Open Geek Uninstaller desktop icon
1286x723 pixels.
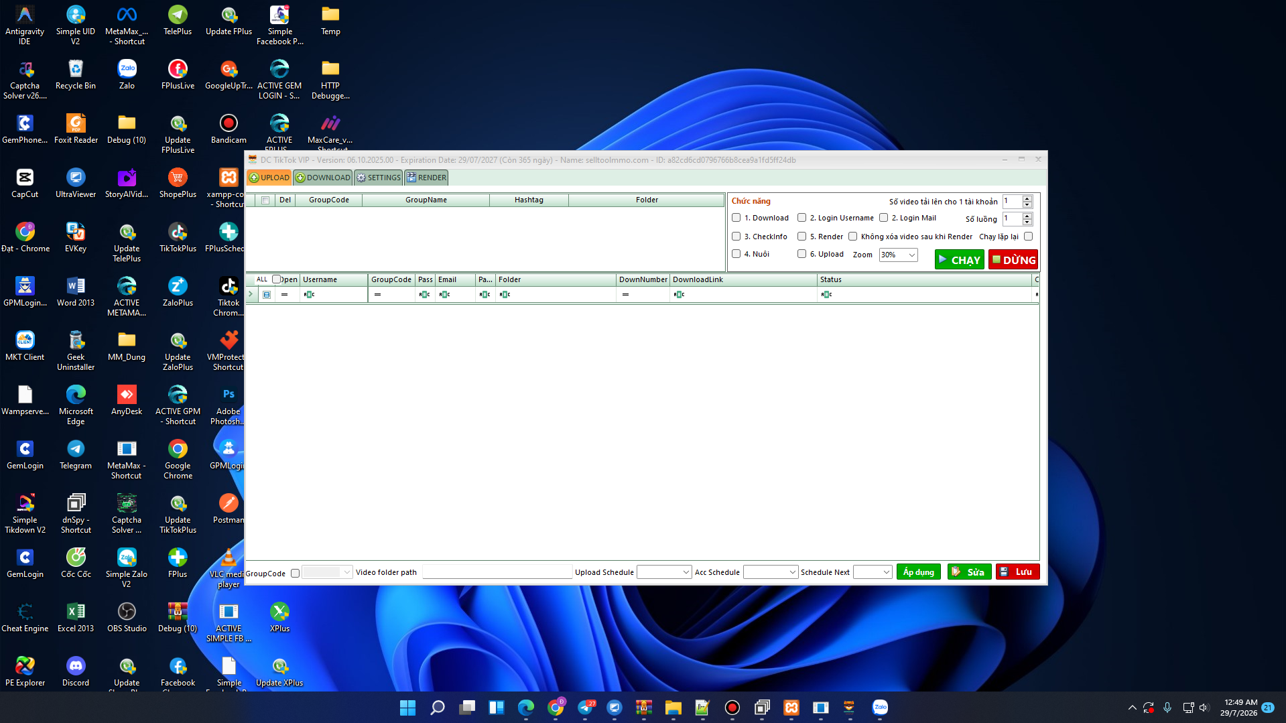pos(76,350)
